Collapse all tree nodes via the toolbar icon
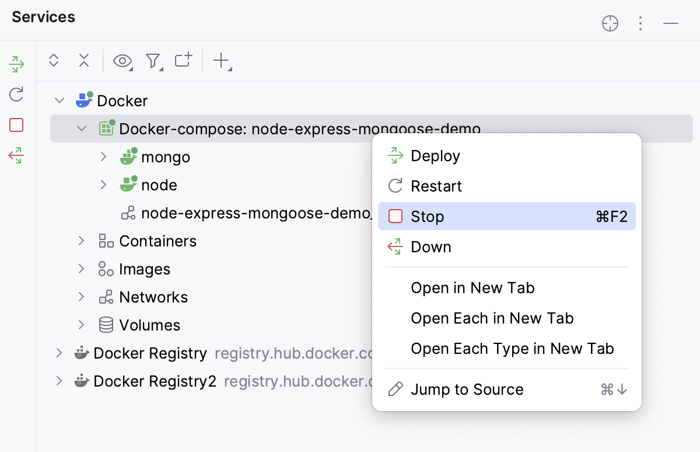The image size is (700, 452). coord(83,60)
